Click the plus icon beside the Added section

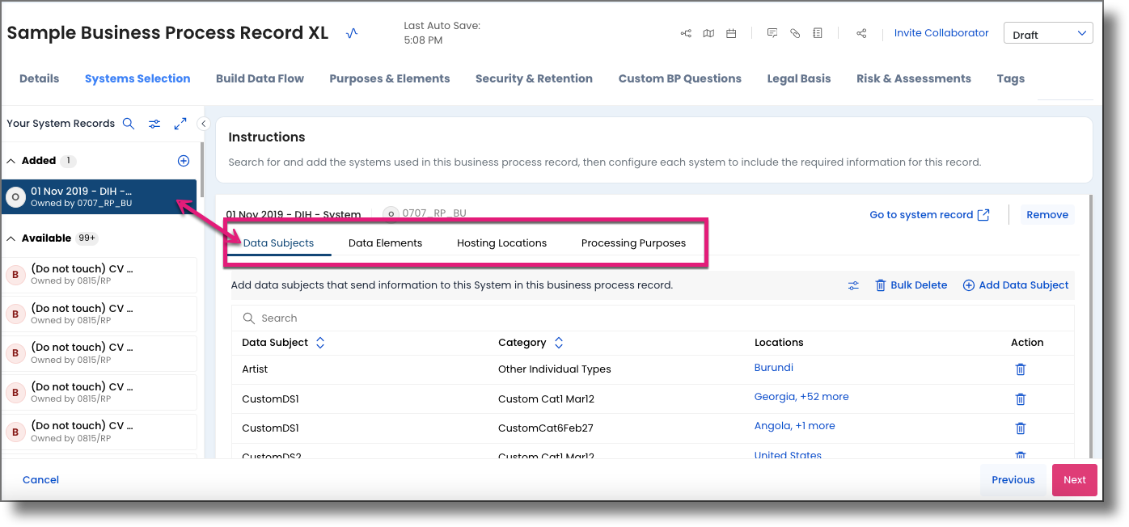(x=184, y=160)
